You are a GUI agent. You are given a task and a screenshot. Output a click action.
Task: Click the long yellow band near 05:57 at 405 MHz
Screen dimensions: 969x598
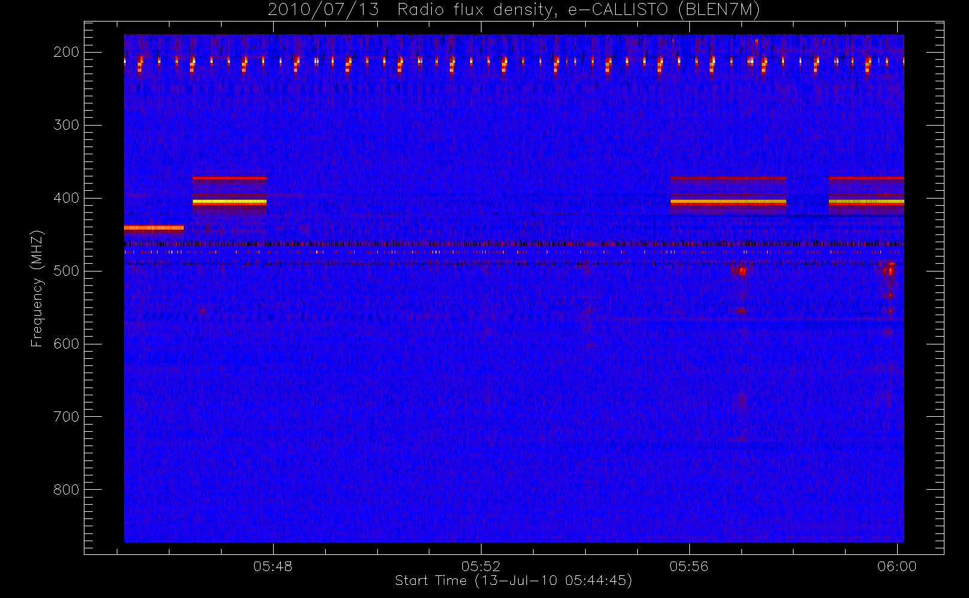[x=728, y=202]
